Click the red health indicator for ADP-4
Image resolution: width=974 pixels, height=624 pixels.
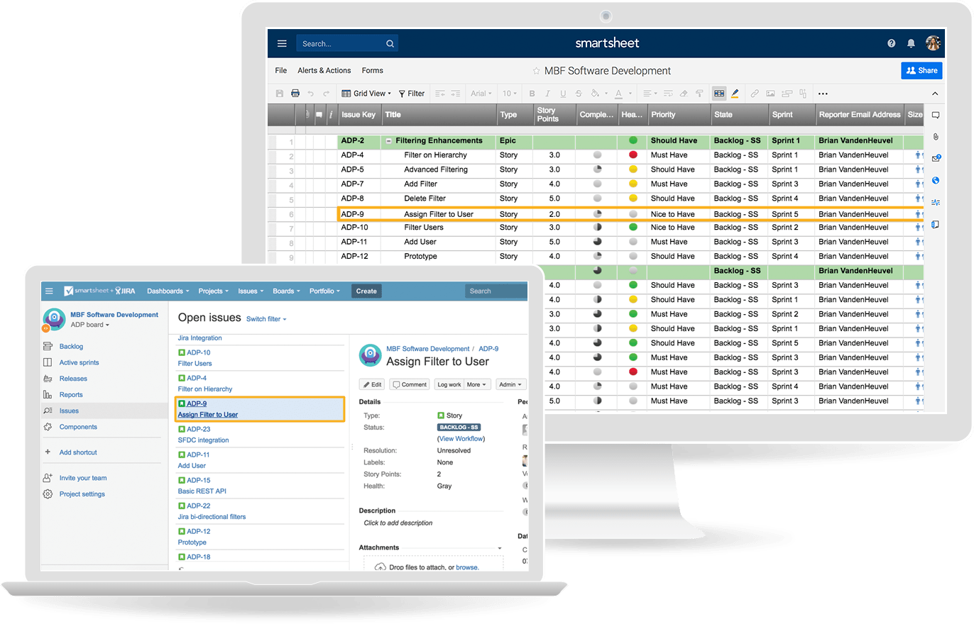coord(633,155)
